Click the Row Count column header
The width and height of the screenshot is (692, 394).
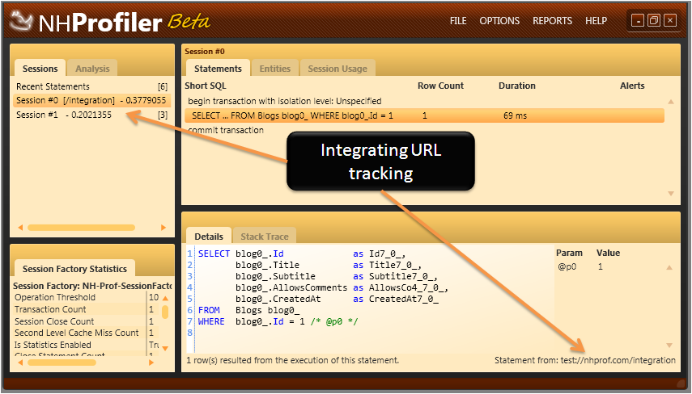440,86
